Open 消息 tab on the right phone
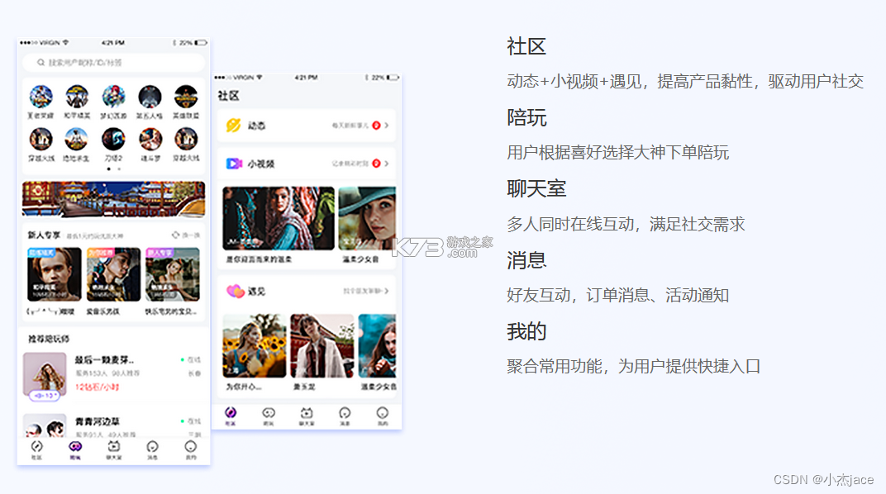 point(345,416)
